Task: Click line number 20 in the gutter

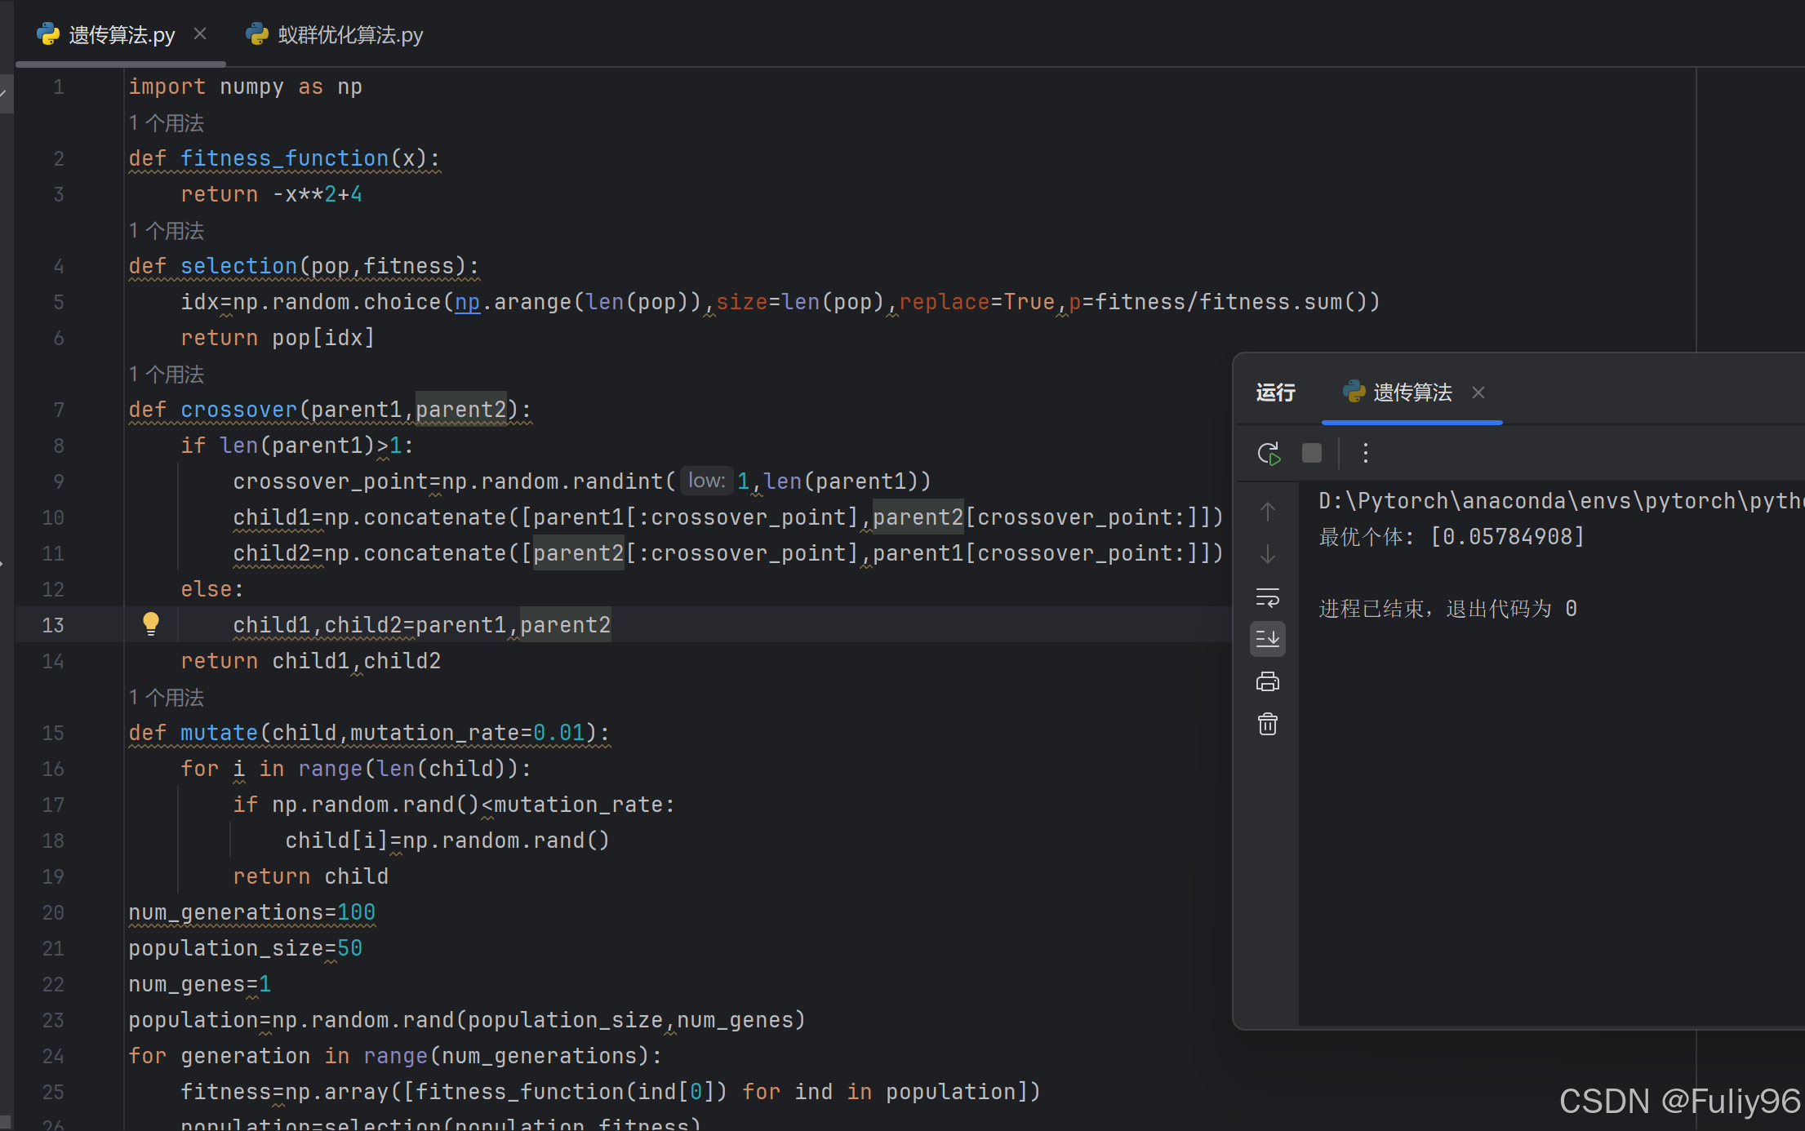Action: point(53,912)
